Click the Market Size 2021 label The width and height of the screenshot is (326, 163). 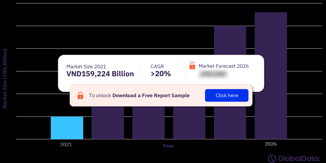click(x=86, y=67)
